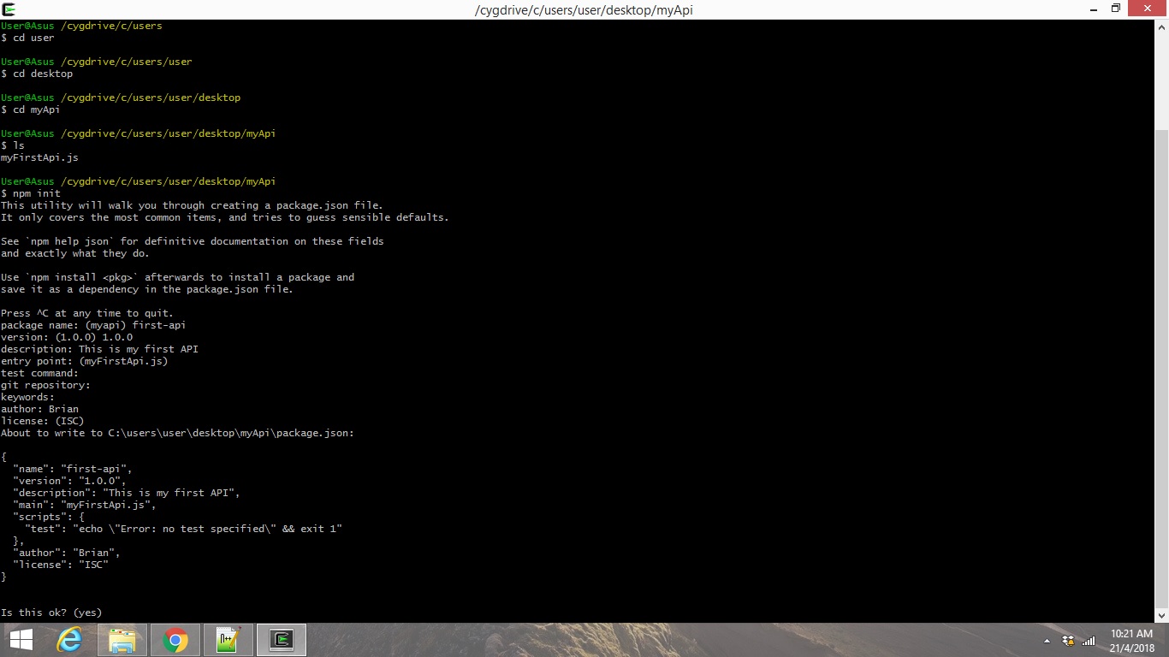This screenshot has width=1169, height=657.
Task: Click the 'test command:' prompt line
Action: [x=39, y=373]
